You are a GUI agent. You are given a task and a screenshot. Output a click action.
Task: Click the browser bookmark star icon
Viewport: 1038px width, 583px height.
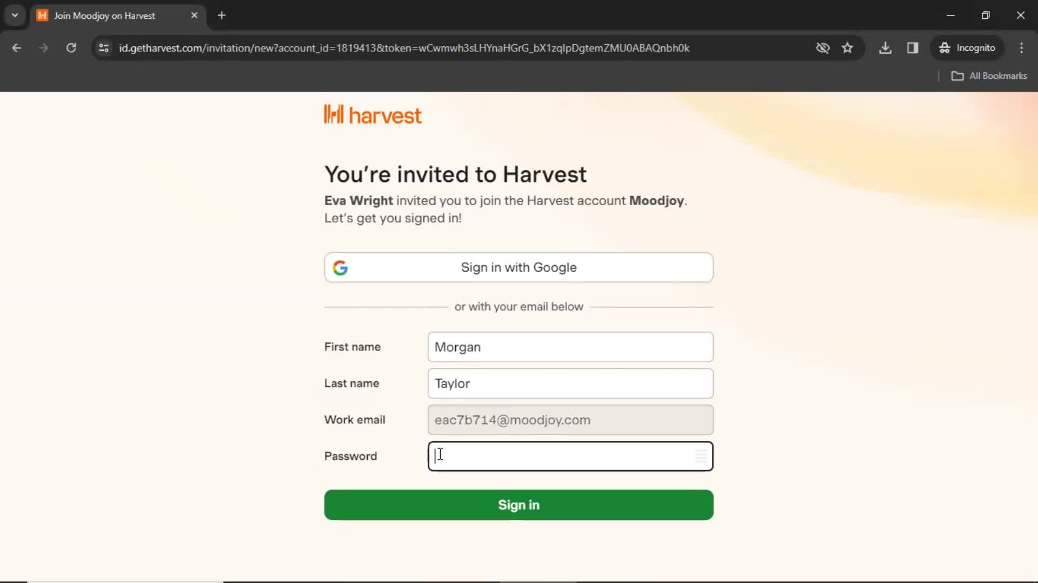coord(848,48)
